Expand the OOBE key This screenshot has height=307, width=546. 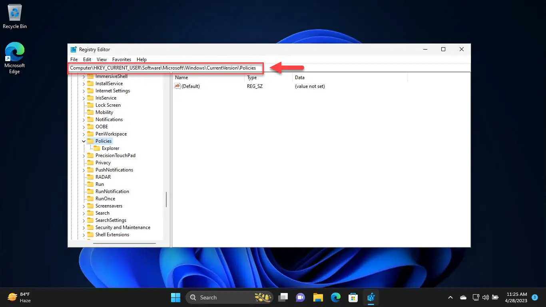coord(84,127)
